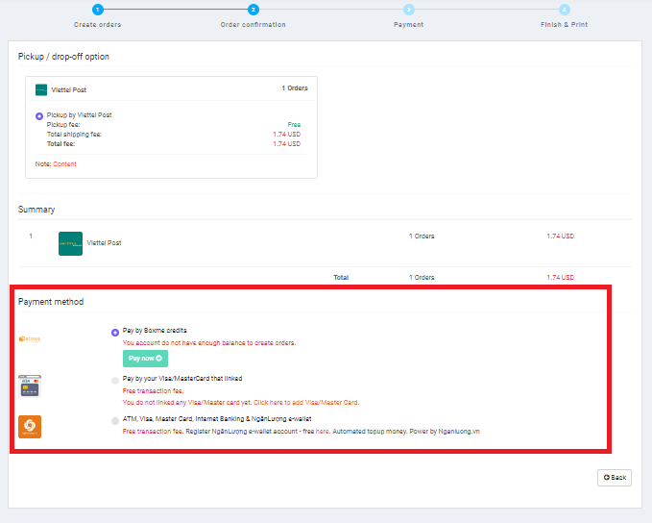Click the 'Summary' heading
652x523 pixels.
36,210
